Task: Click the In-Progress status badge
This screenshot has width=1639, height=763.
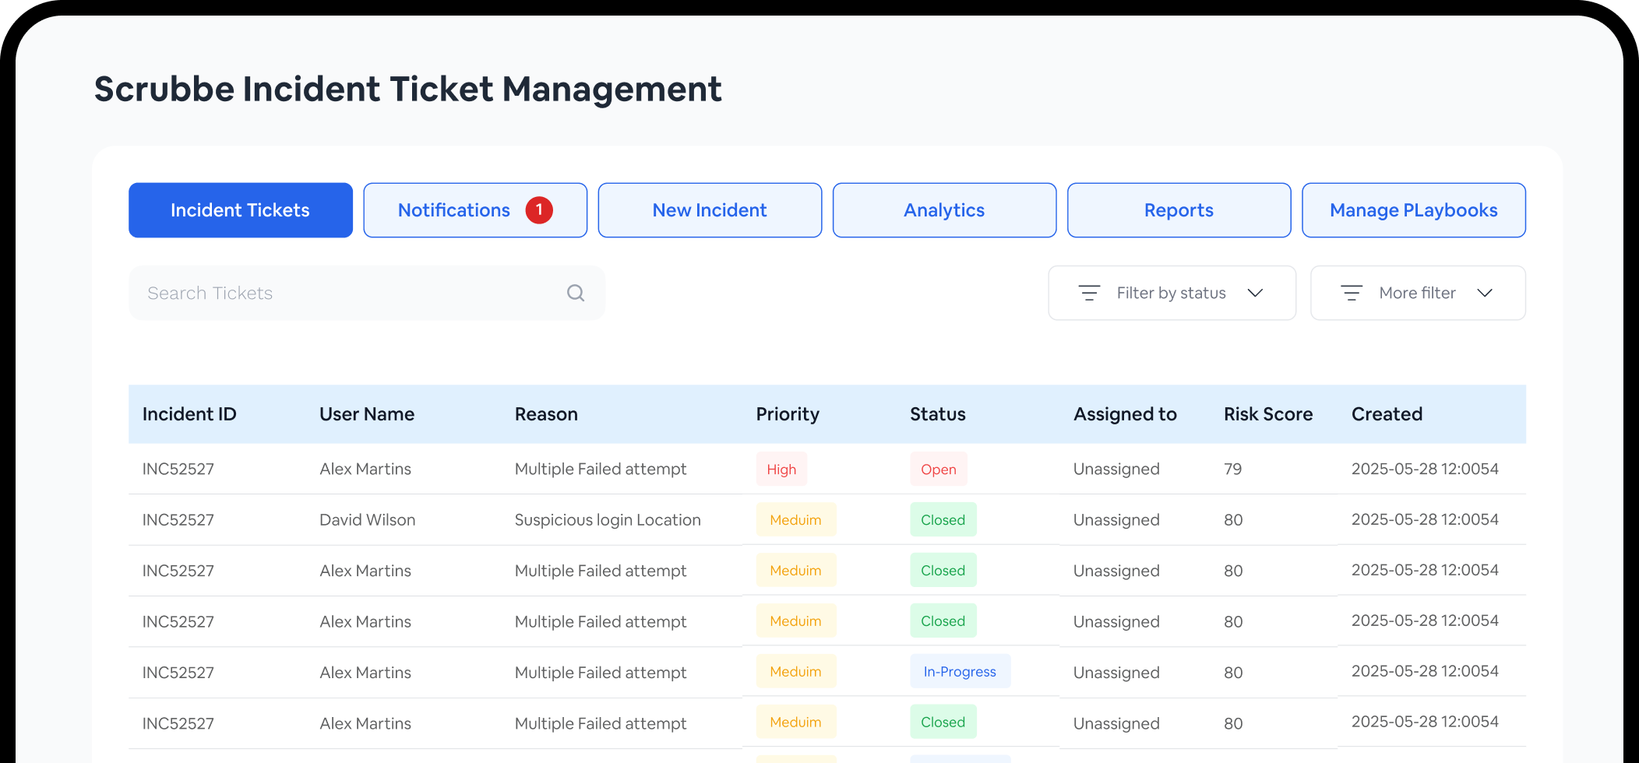Action: tap(960, 671)
